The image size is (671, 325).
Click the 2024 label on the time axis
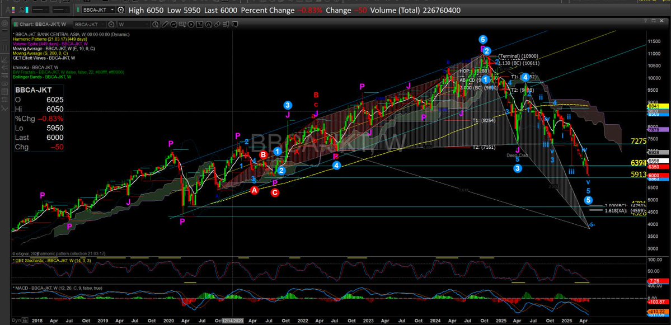pos(435,321)
